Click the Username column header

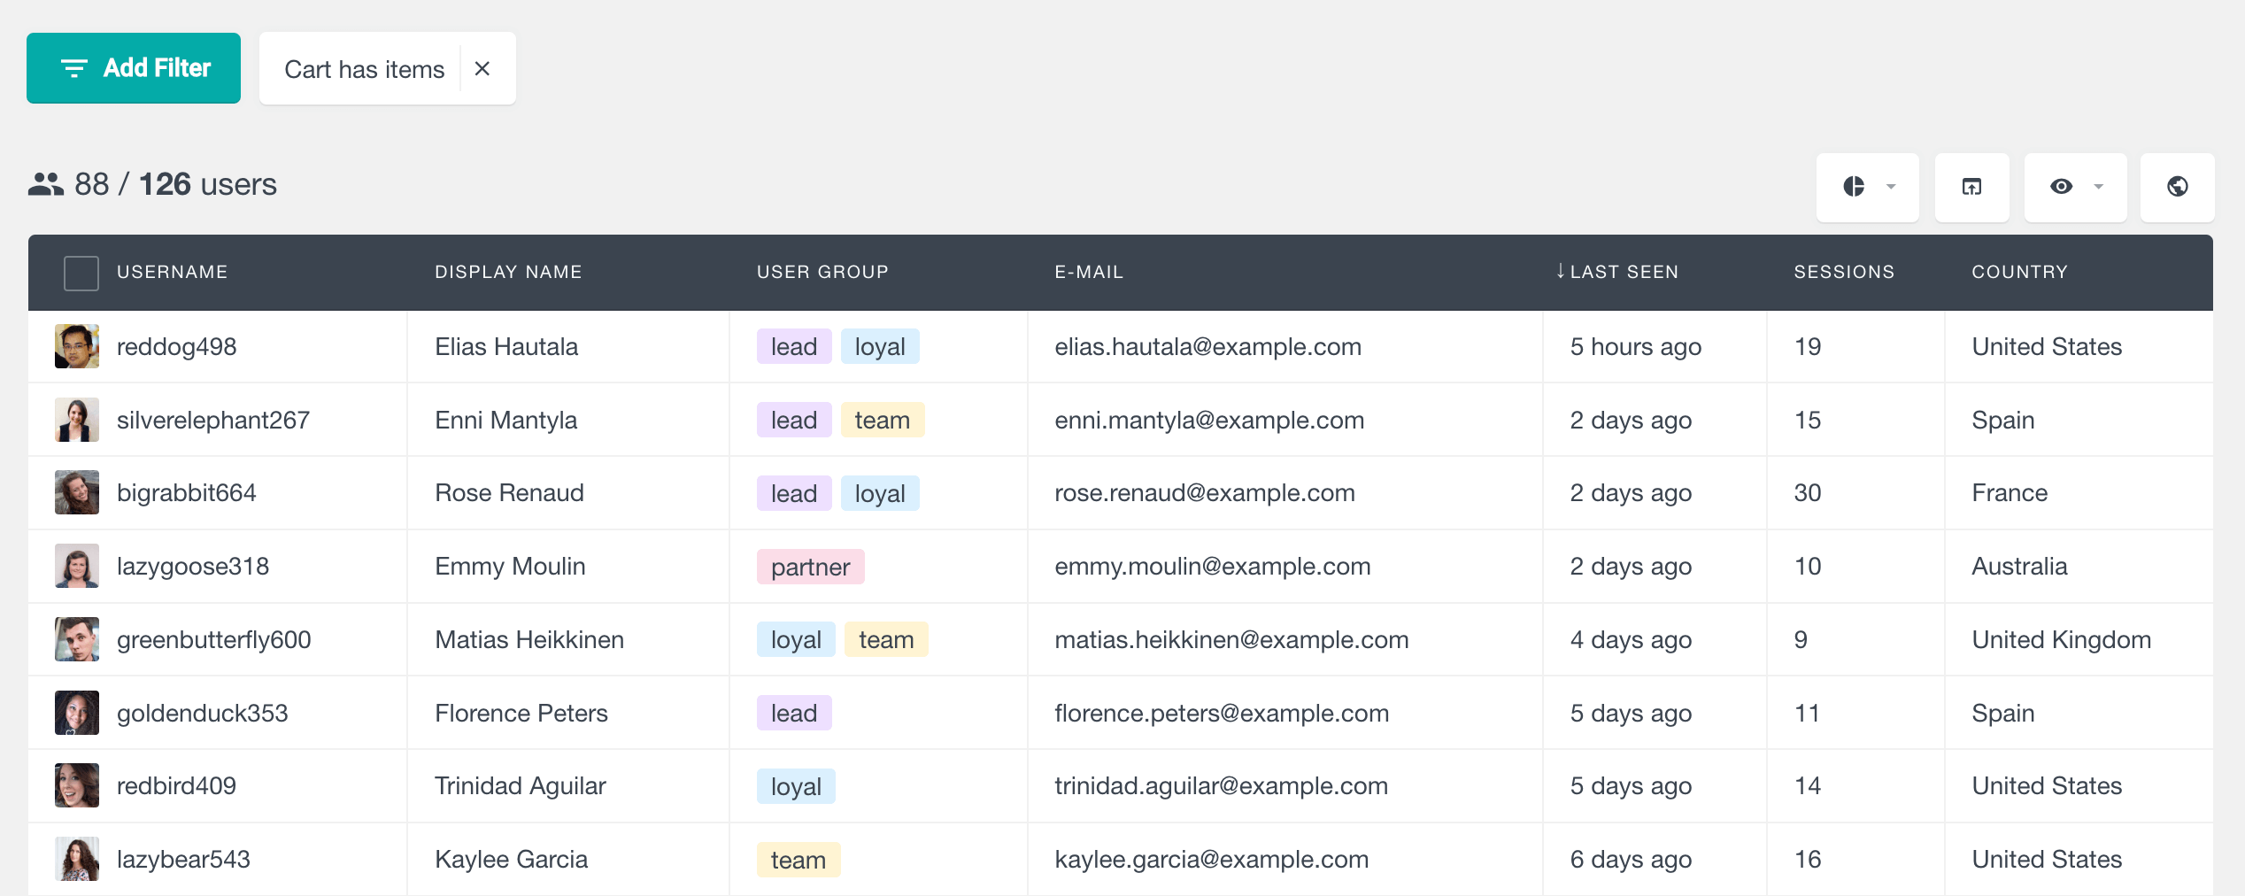pos(173,273)
